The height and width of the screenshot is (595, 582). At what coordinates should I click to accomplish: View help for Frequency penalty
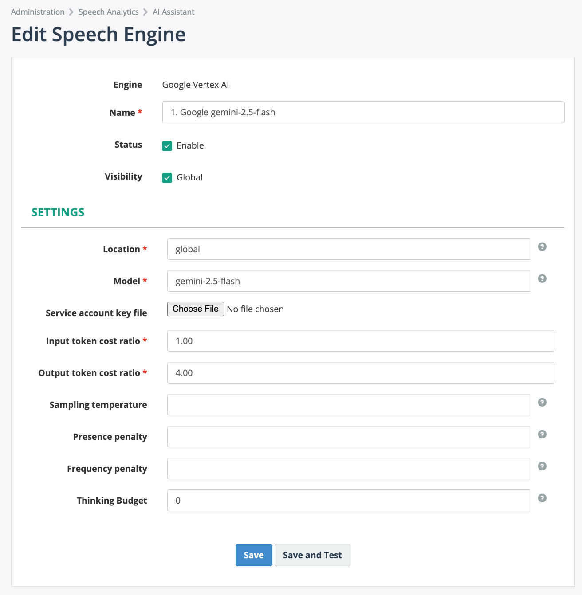point(542,466)
